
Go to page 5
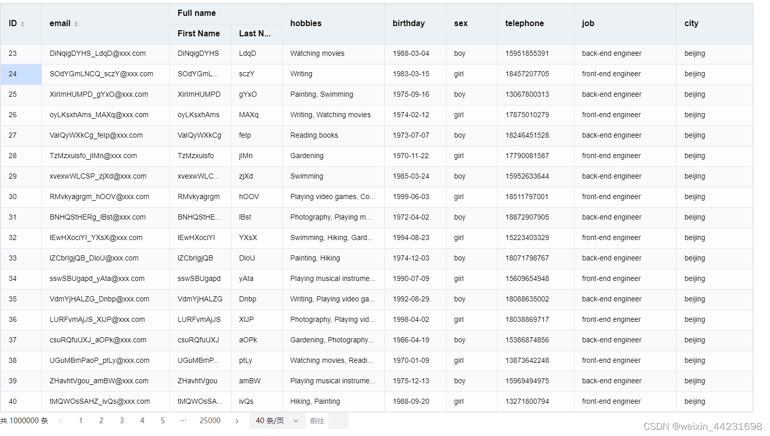pyautogui.click(x=163, y=421)
